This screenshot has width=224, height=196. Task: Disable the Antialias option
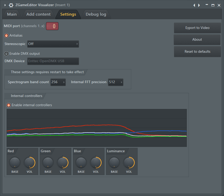[x=6, y=36]
